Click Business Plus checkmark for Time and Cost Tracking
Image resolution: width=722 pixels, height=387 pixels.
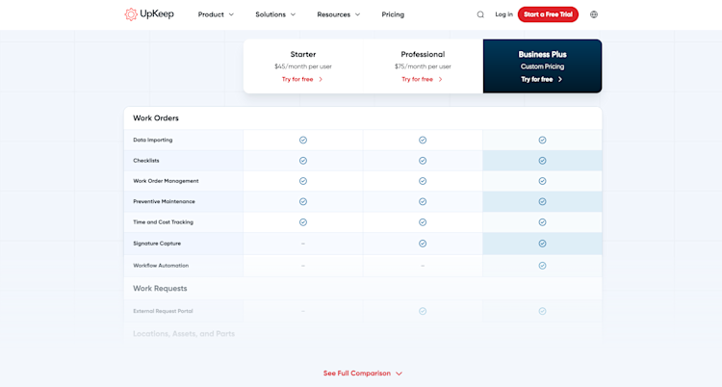[x=542, y=222]
